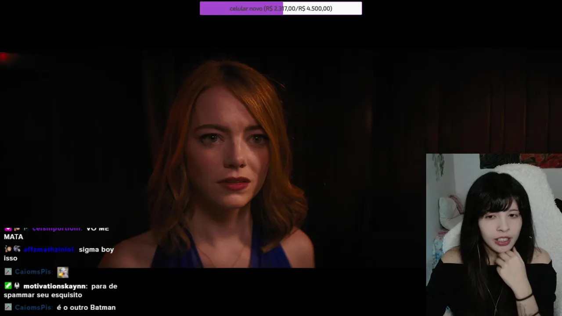Click the pickaxe badge on 'é o outro Batman' row
Image resolution: width=562 pixels, height=316 pixels.
pyautogui.click(x=8, y=307)
